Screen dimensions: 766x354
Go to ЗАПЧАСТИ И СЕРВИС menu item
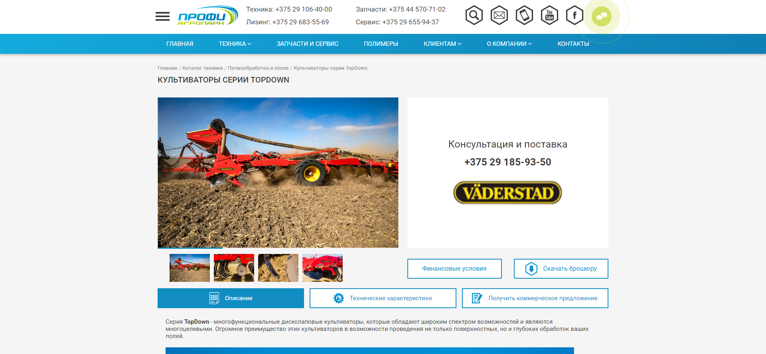tap(307, 44)
